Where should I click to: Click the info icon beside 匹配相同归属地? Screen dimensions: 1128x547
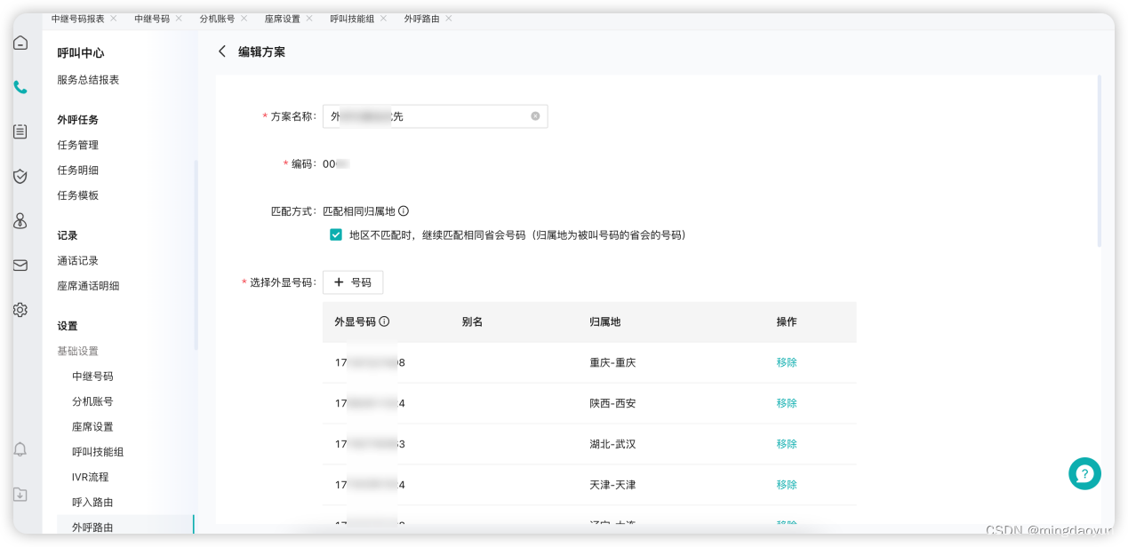pos(403,210)
